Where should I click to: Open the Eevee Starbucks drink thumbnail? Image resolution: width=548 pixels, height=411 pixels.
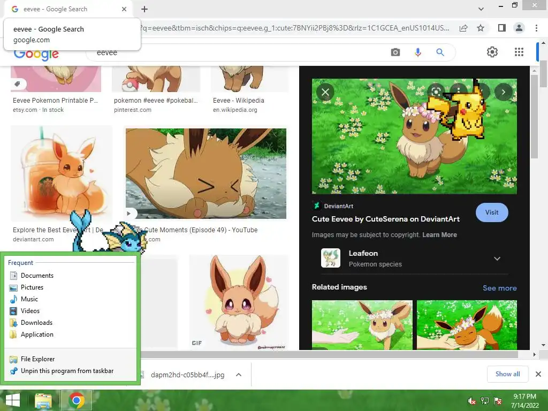[x=62, y=174]
